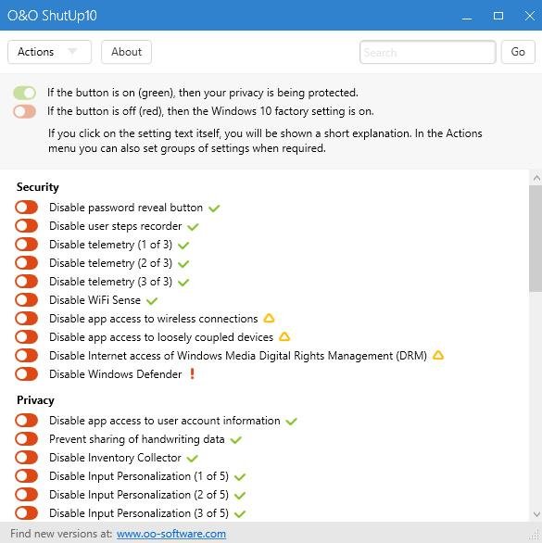The height and width of the screenshot is (543, 542).
Task: Click the Go search button
Action: click(x=518, y=52)
